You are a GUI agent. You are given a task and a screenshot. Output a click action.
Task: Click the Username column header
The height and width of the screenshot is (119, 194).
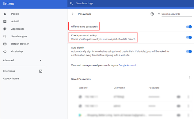pyautogui.click(x=119, y=88)
